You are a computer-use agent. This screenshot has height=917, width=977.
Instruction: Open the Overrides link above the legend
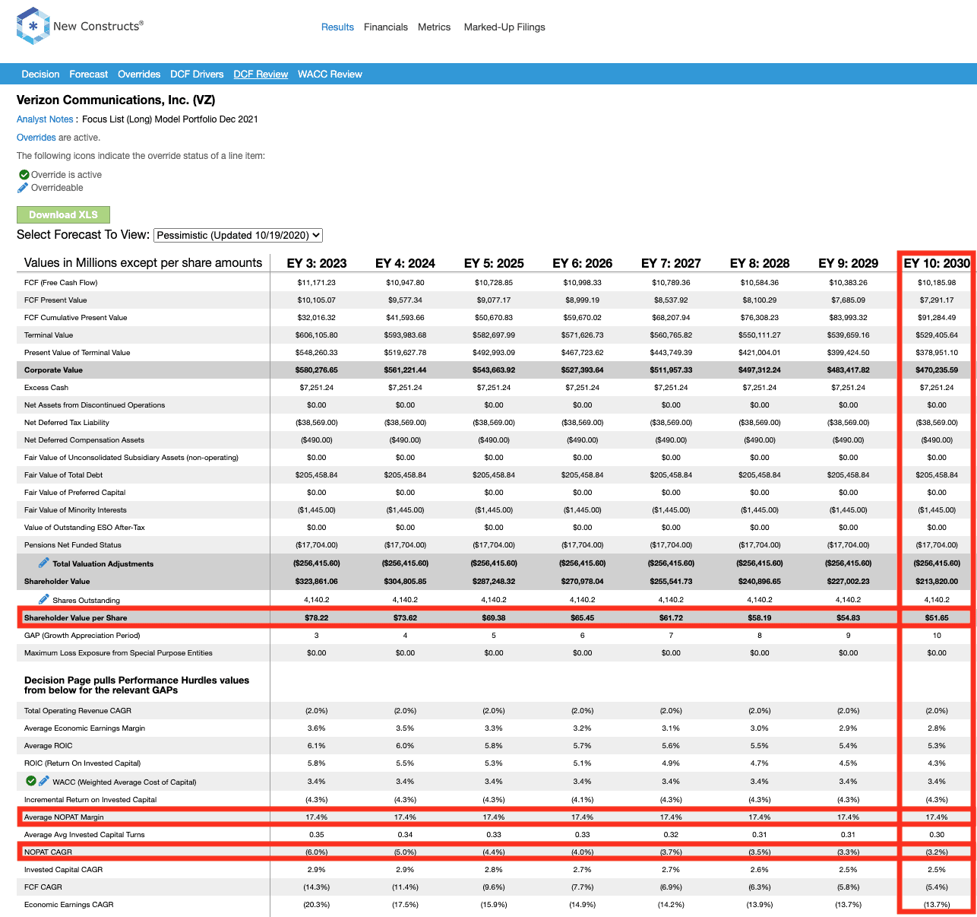[36, 138]
